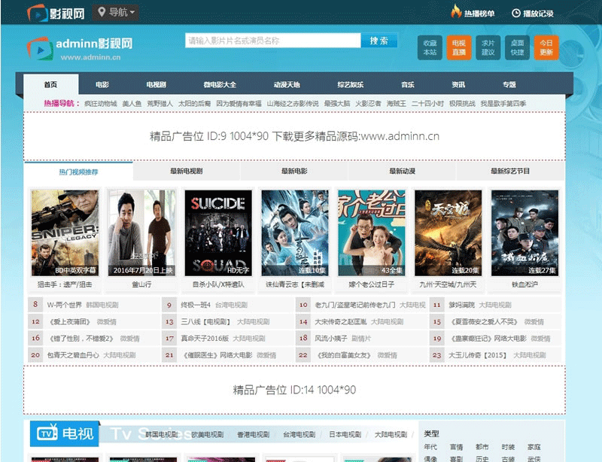
Task: Open the 导航 dropdown menu
Action: [x=116, y=13]
